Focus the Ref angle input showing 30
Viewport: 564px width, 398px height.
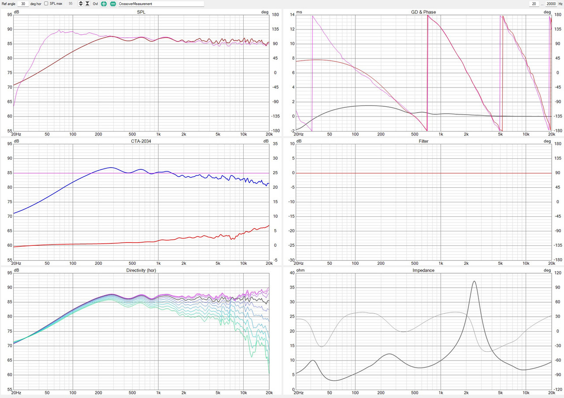click(x=23, y=4)
